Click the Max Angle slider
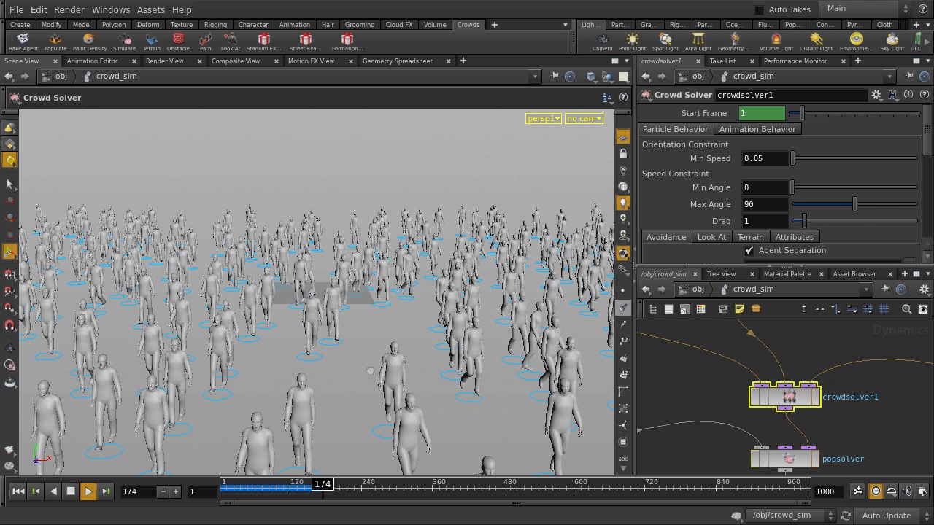The width and height of the screenshot is (934, 525). [854, 204]
